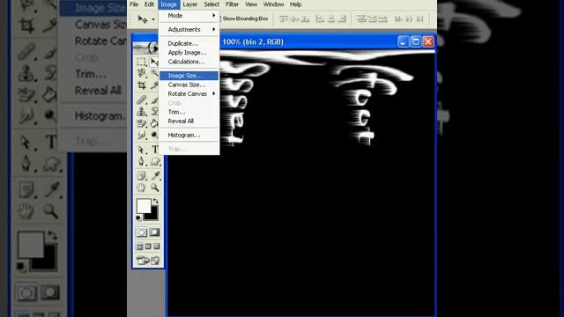The width and height of the screenshot is (564, 317).
Task: Click align bottom edges icon
Action: click(x=305, y=18)
